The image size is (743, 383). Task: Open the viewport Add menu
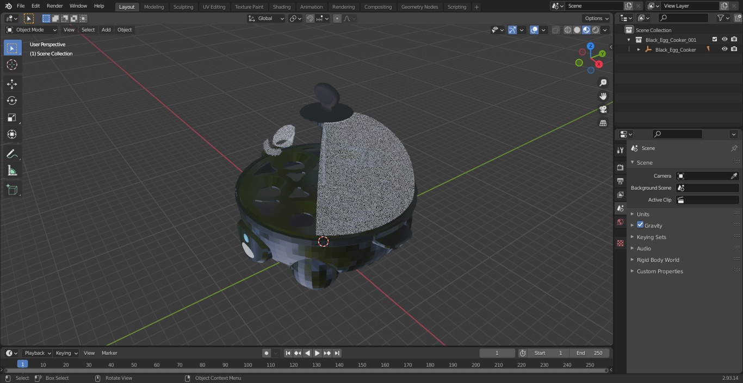[106, 30]
